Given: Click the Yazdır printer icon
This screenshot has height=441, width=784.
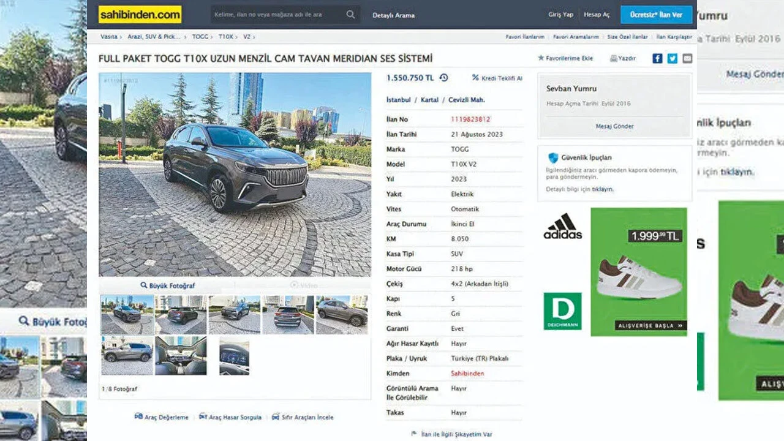Looking at the screenshot, I should click(613, 58).
